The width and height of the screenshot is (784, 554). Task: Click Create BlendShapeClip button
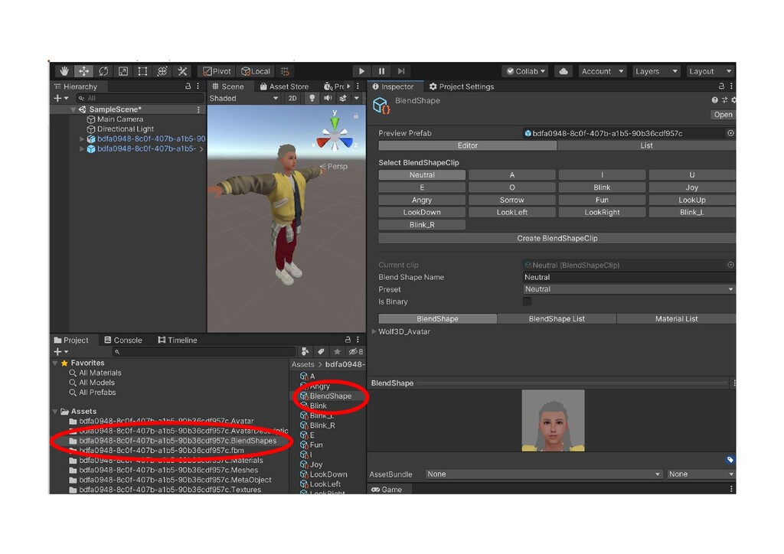[x=557, y=238]
